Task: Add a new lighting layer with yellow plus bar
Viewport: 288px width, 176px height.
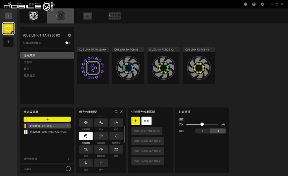Action: [47, 119]
